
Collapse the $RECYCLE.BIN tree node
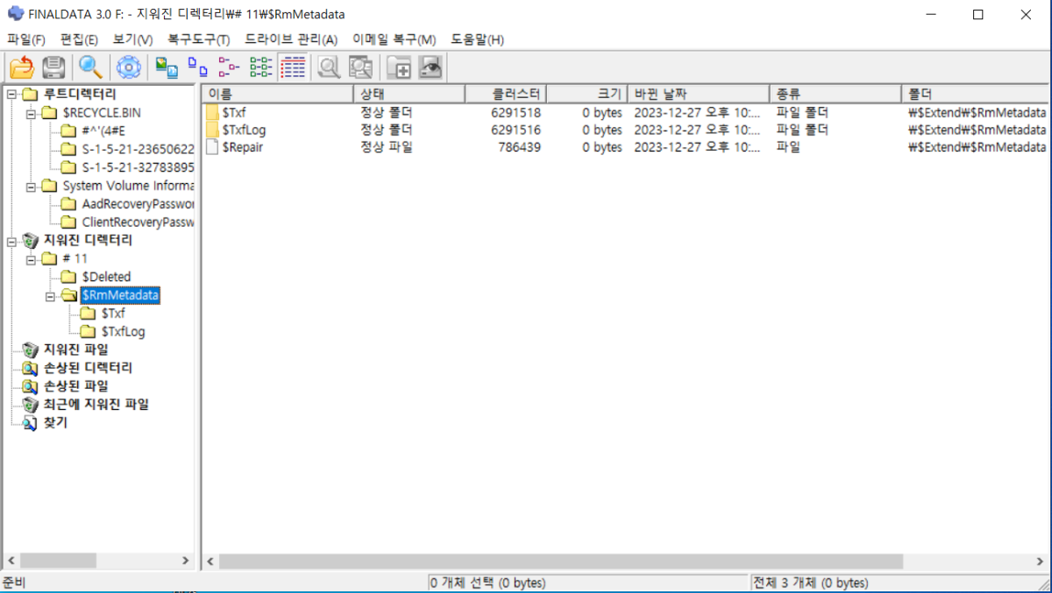[x=32, y=113]
